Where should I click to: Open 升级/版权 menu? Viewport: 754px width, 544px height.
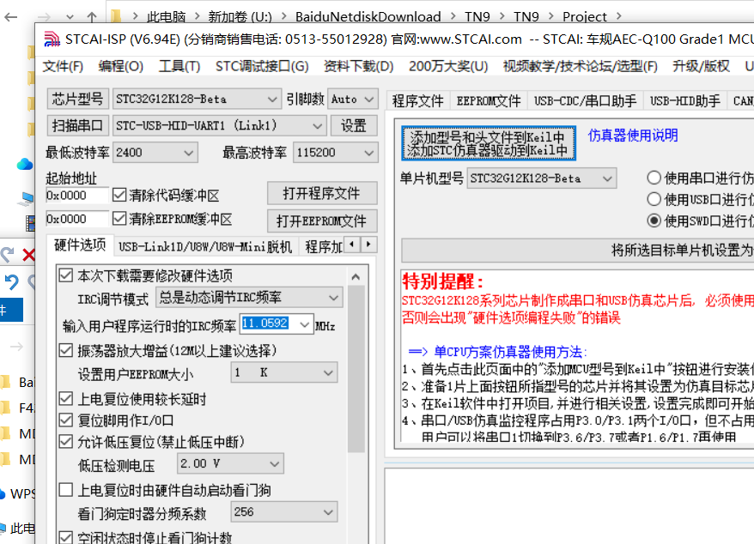point(701,66)
